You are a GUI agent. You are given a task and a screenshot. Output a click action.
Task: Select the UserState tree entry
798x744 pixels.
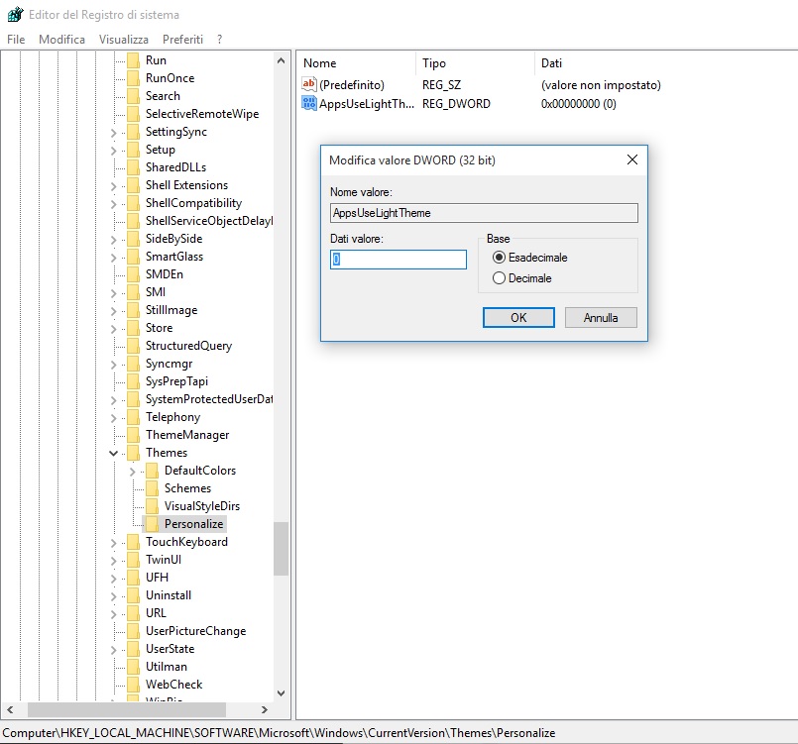(170, 649)
